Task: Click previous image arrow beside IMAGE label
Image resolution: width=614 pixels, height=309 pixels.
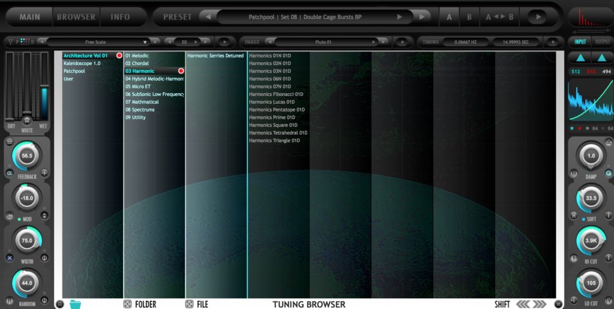Action: click(x=269, y=42)
